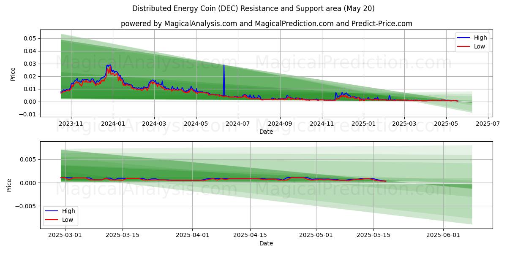507x253 pixels.
Task: Click the '0.01' price tick on upper chart
Action: 31,89
